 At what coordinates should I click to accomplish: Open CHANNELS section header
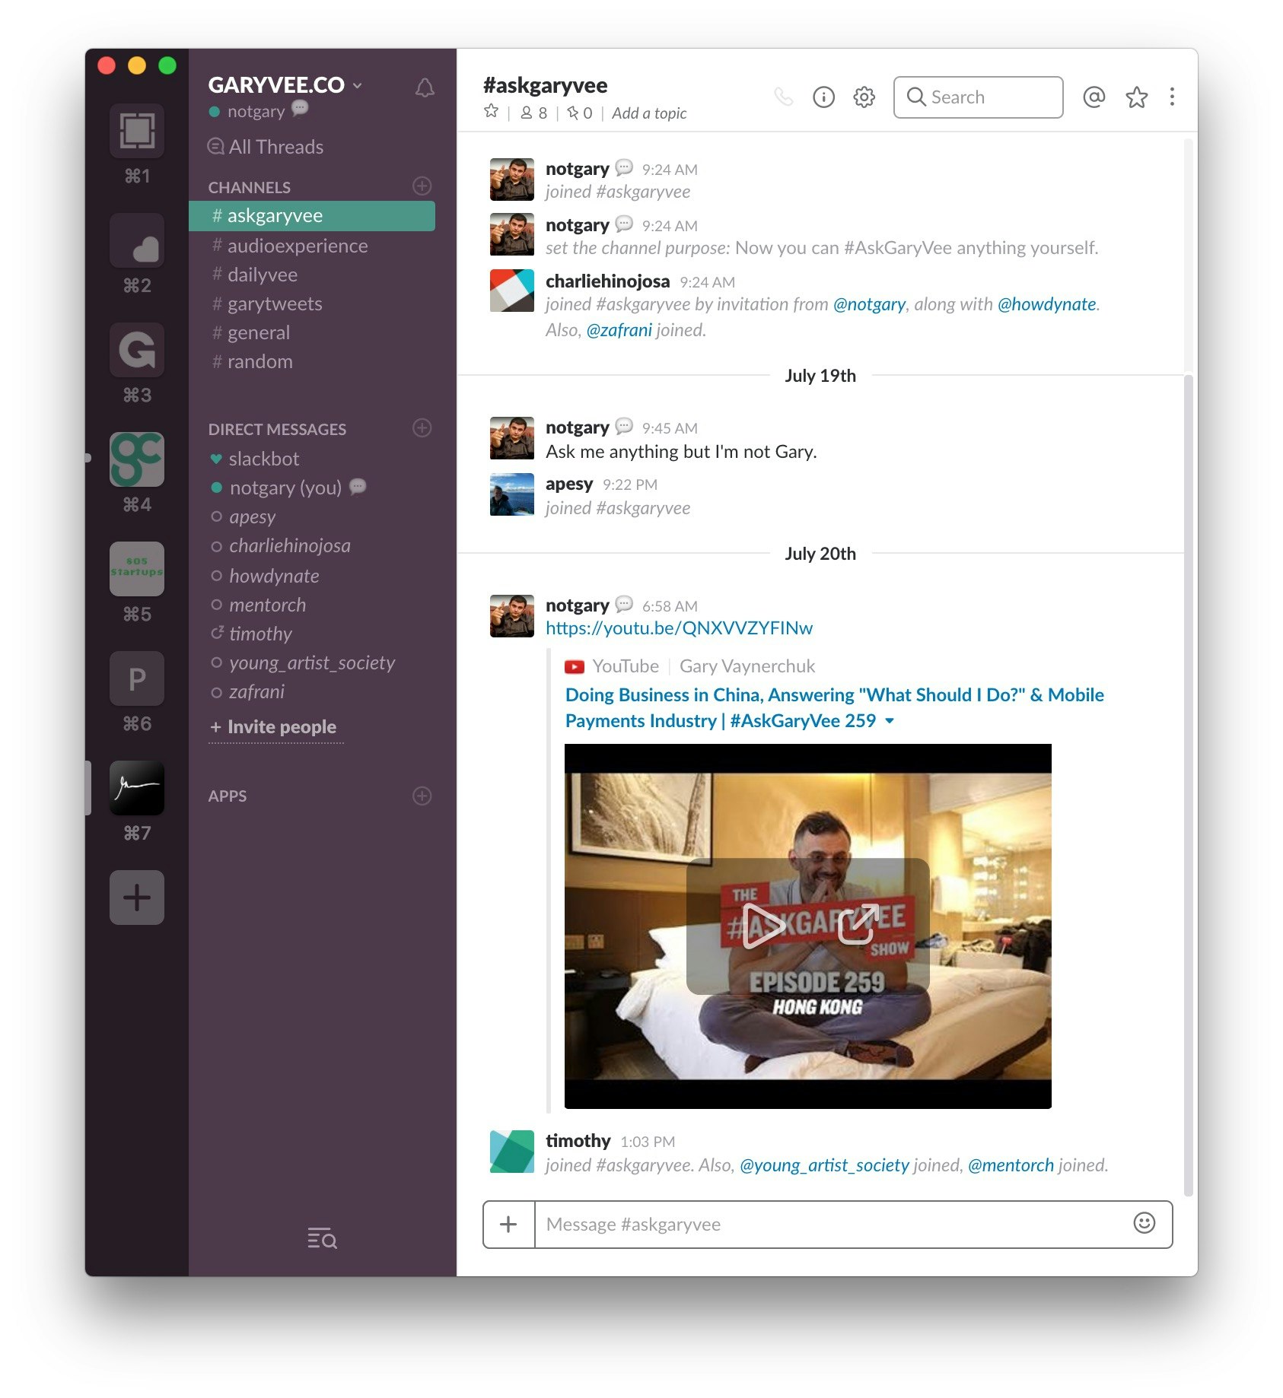pos(249,187)
